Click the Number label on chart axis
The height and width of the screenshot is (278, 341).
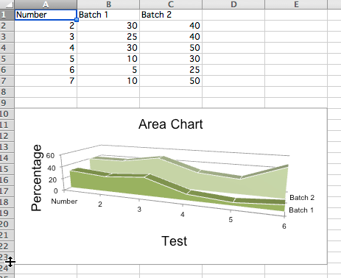pos(64,202)
